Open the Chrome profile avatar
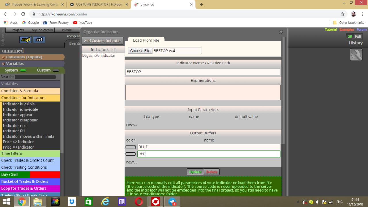 tap(353, 14)
